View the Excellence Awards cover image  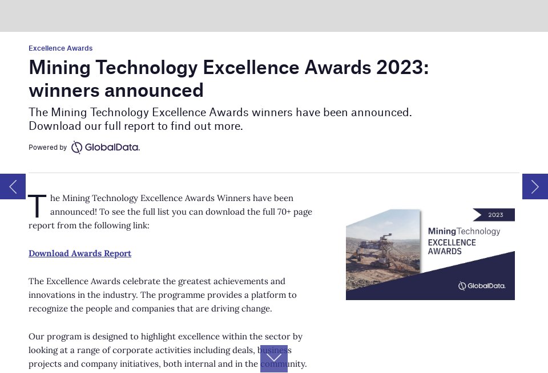click(x=430, y=254)
